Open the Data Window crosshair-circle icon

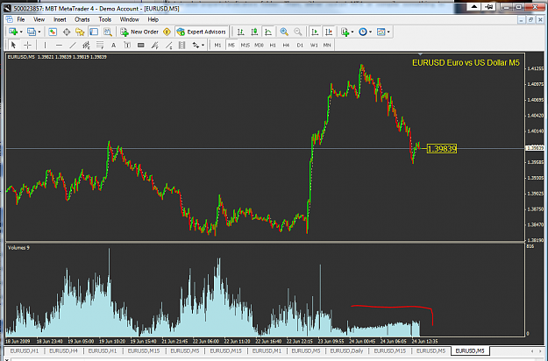tap(67, 32)
